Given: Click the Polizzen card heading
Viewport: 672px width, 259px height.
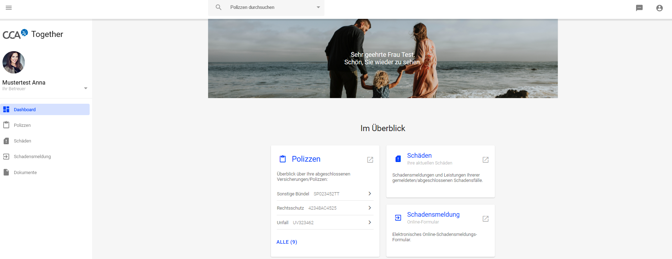Looking at the screenshot, I should click(306, 159).
